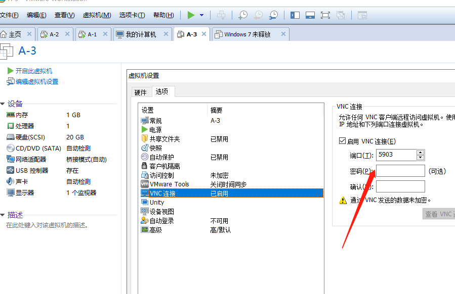Screen dimensions: 455x294
Task: Select the 自动登录 autologin icon
Action: pyautogui.click(x=145, y=221)
